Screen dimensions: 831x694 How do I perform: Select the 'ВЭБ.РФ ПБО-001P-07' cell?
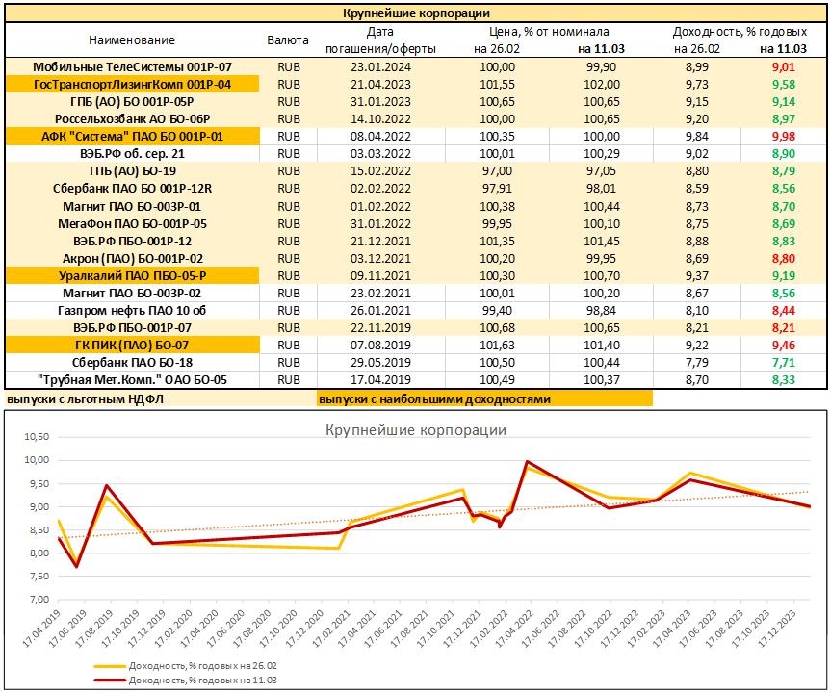click(132, 328)
